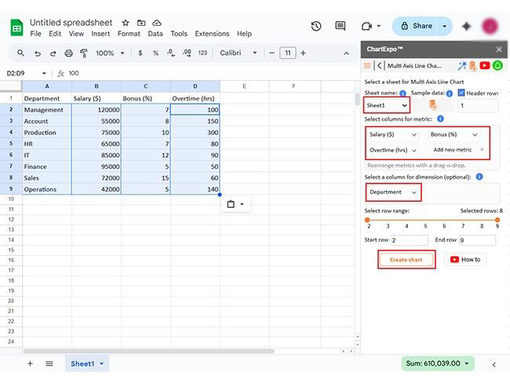The image size is (510, 383).
Task: Open the Department dimension dropdown
Action: (x=393, y=192)
